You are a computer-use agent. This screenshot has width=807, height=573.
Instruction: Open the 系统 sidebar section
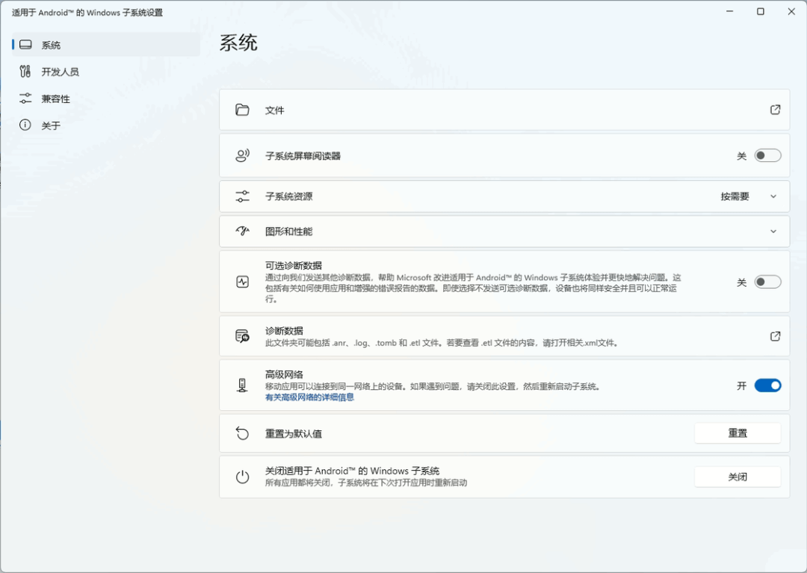(106, 45)
